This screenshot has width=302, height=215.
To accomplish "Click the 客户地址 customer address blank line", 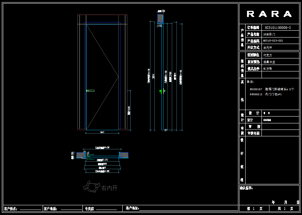I will coord(188,209).
